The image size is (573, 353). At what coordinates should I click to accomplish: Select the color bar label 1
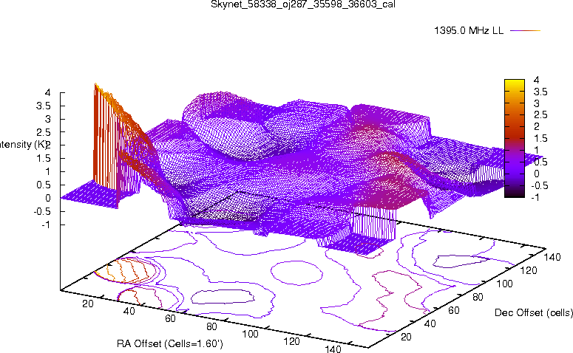pyautogui.click(x=537, y=150)
